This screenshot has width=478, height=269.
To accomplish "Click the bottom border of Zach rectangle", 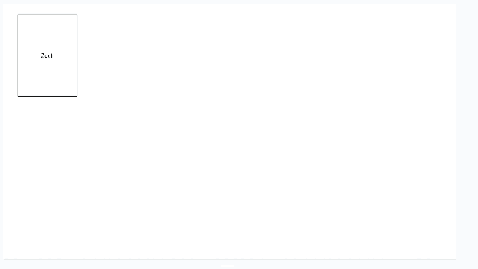I will coord(47,96).
